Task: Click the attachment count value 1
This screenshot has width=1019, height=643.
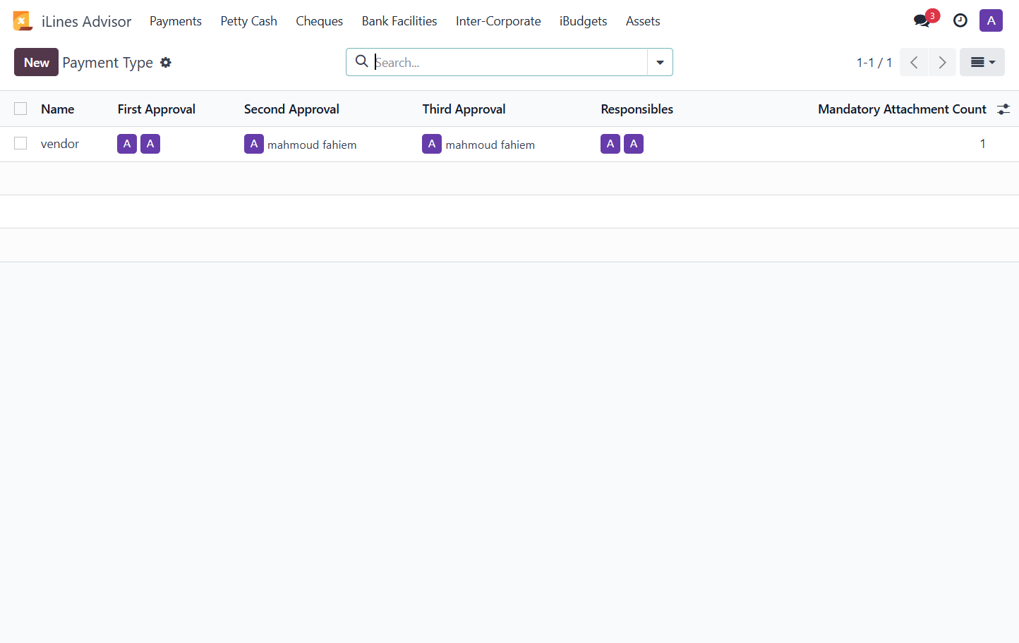Action: click(982, 144)
